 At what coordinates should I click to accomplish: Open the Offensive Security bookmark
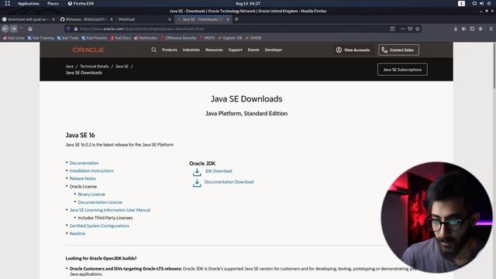tap(178, 38)
